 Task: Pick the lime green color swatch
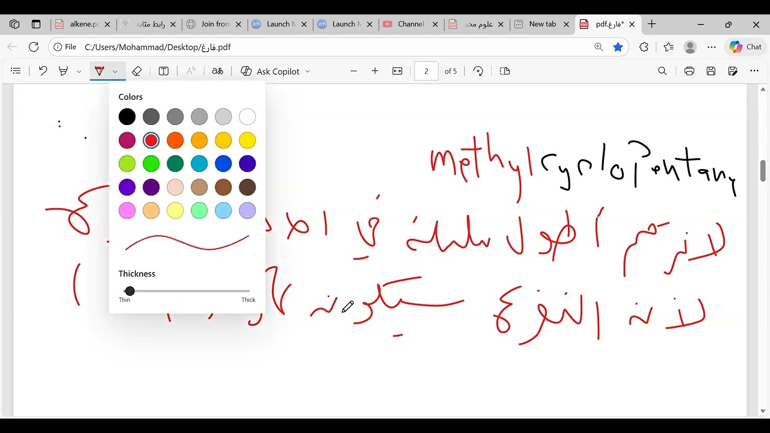[x=127, y=164]
